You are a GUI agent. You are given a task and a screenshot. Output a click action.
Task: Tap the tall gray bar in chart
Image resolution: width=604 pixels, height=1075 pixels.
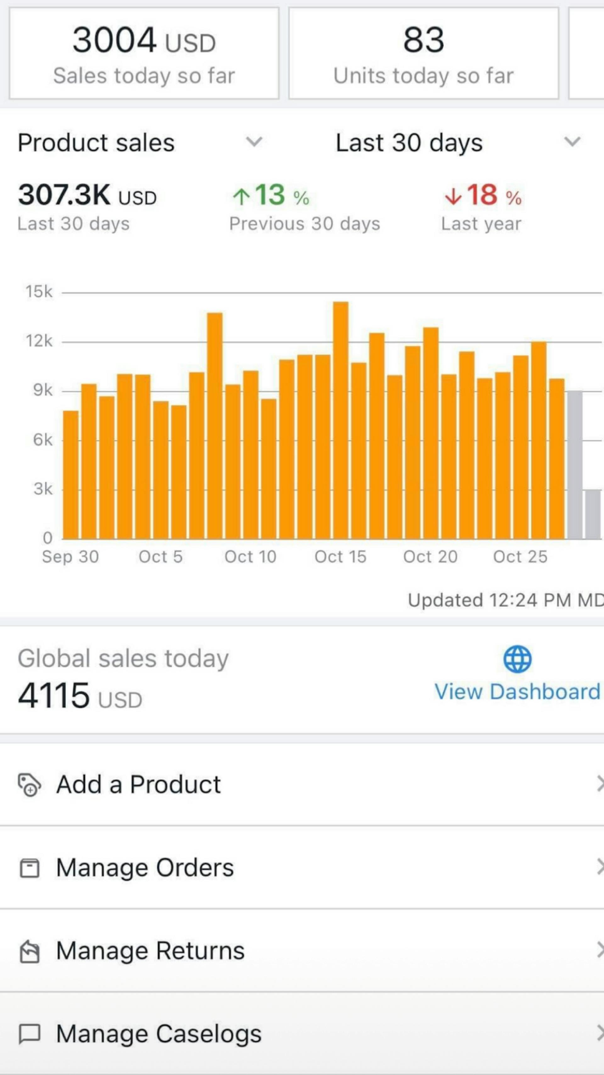(x=575, y=465)
